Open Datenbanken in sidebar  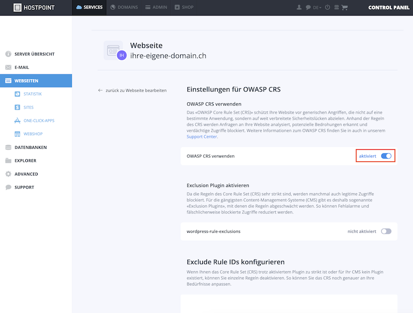(x=36, y=147)
